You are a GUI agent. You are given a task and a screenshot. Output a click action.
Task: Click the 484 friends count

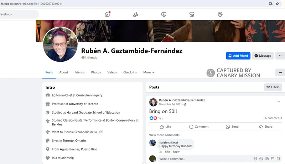(89, 57)
